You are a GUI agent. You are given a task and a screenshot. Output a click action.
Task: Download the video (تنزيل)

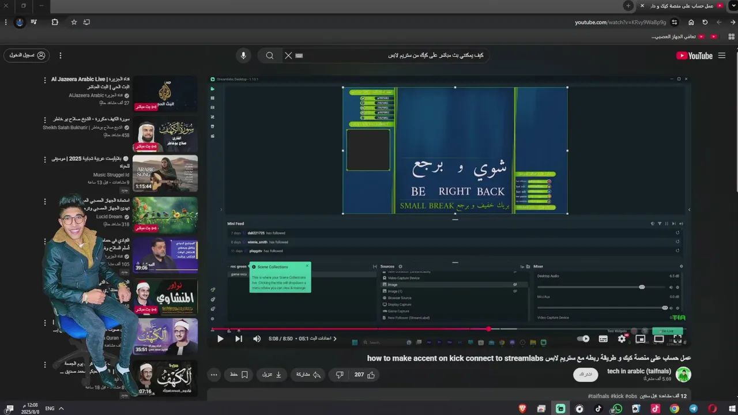click(272, 375)
